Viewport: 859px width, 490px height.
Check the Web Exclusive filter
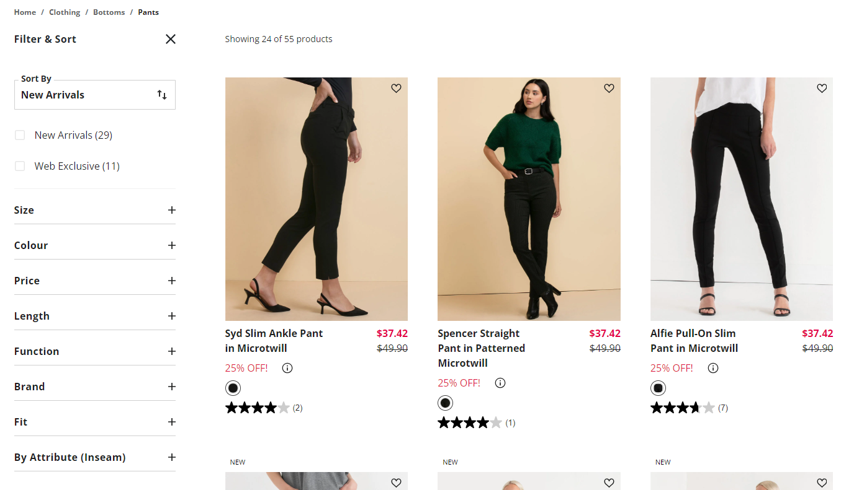[20, 165]
